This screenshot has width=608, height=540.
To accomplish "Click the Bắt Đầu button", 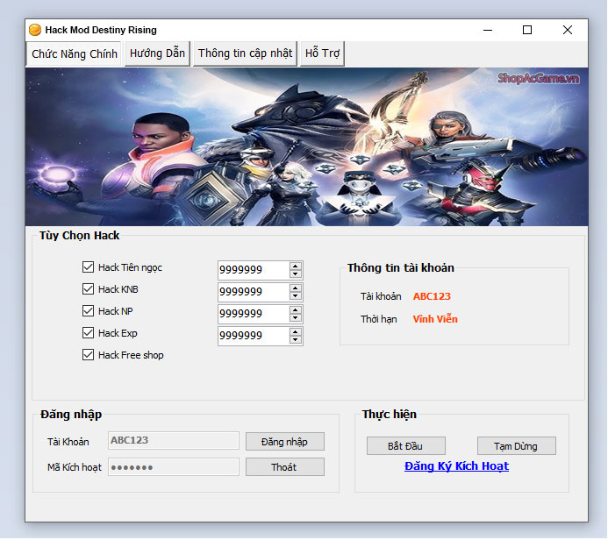I will click(406, 446).
